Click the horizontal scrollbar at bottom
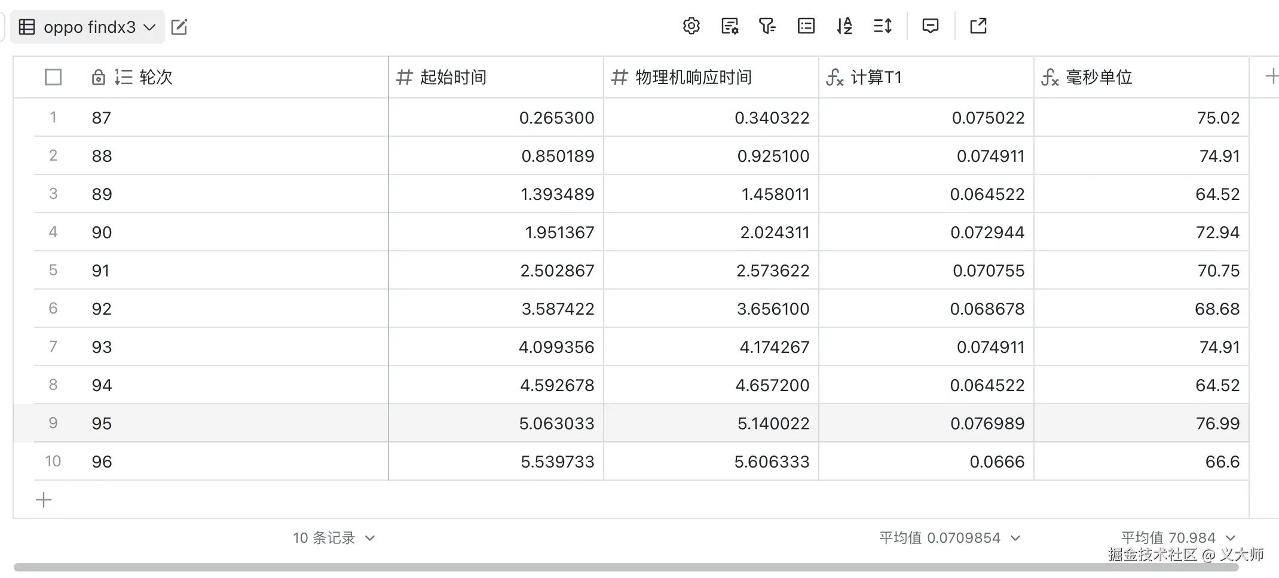This screenshot has width=1279, height=578. pos(626,567)
